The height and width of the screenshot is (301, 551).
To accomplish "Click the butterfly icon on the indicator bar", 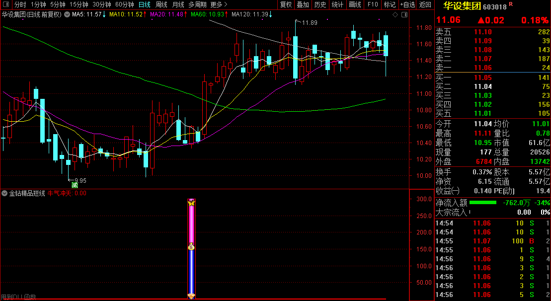I will pyautogui.click(x=191, y=203).
